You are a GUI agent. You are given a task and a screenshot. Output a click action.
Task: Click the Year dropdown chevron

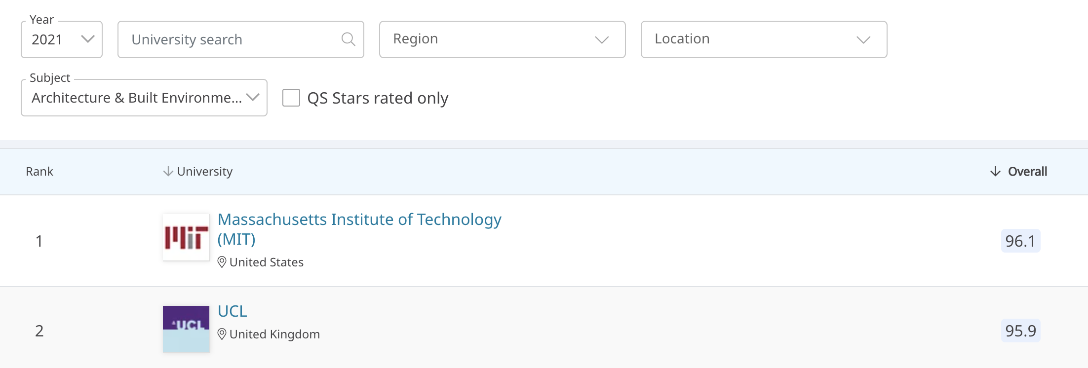click(x=88, y=39)
